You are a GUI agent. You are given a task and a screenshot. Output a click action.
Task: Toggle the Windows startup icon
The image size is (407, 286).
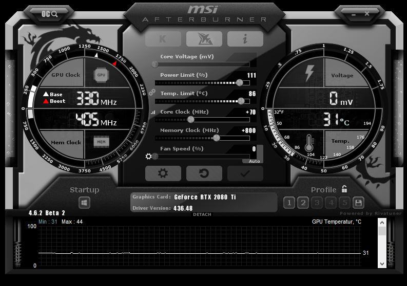coord(84,203)
